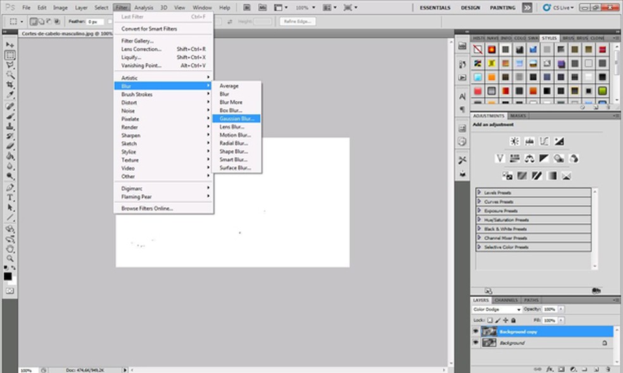Switch to the Masks tab
This screenshot has height=373, width=623.
click(518, 116)
